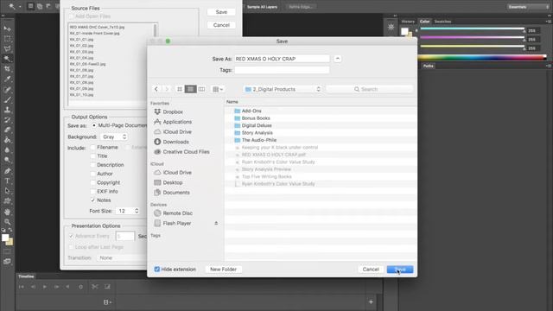This screenshot has height=311, width=553.
Task: Click the color spectrum ramp bar
Action: 482,58
